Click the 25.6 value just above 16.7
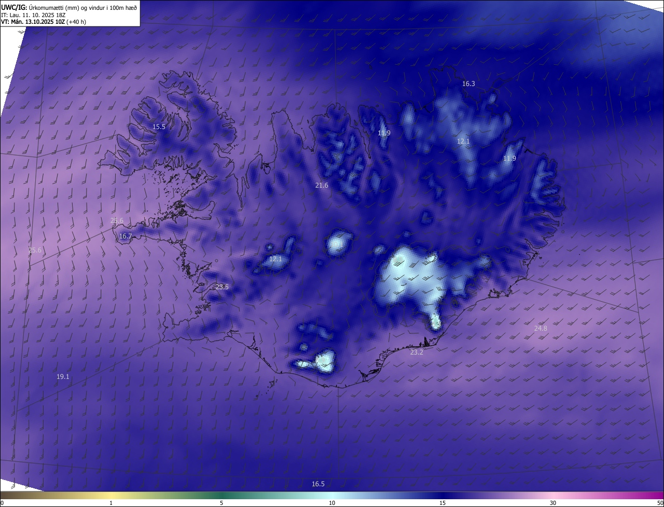664x507 pixels. tap(117, 221)
